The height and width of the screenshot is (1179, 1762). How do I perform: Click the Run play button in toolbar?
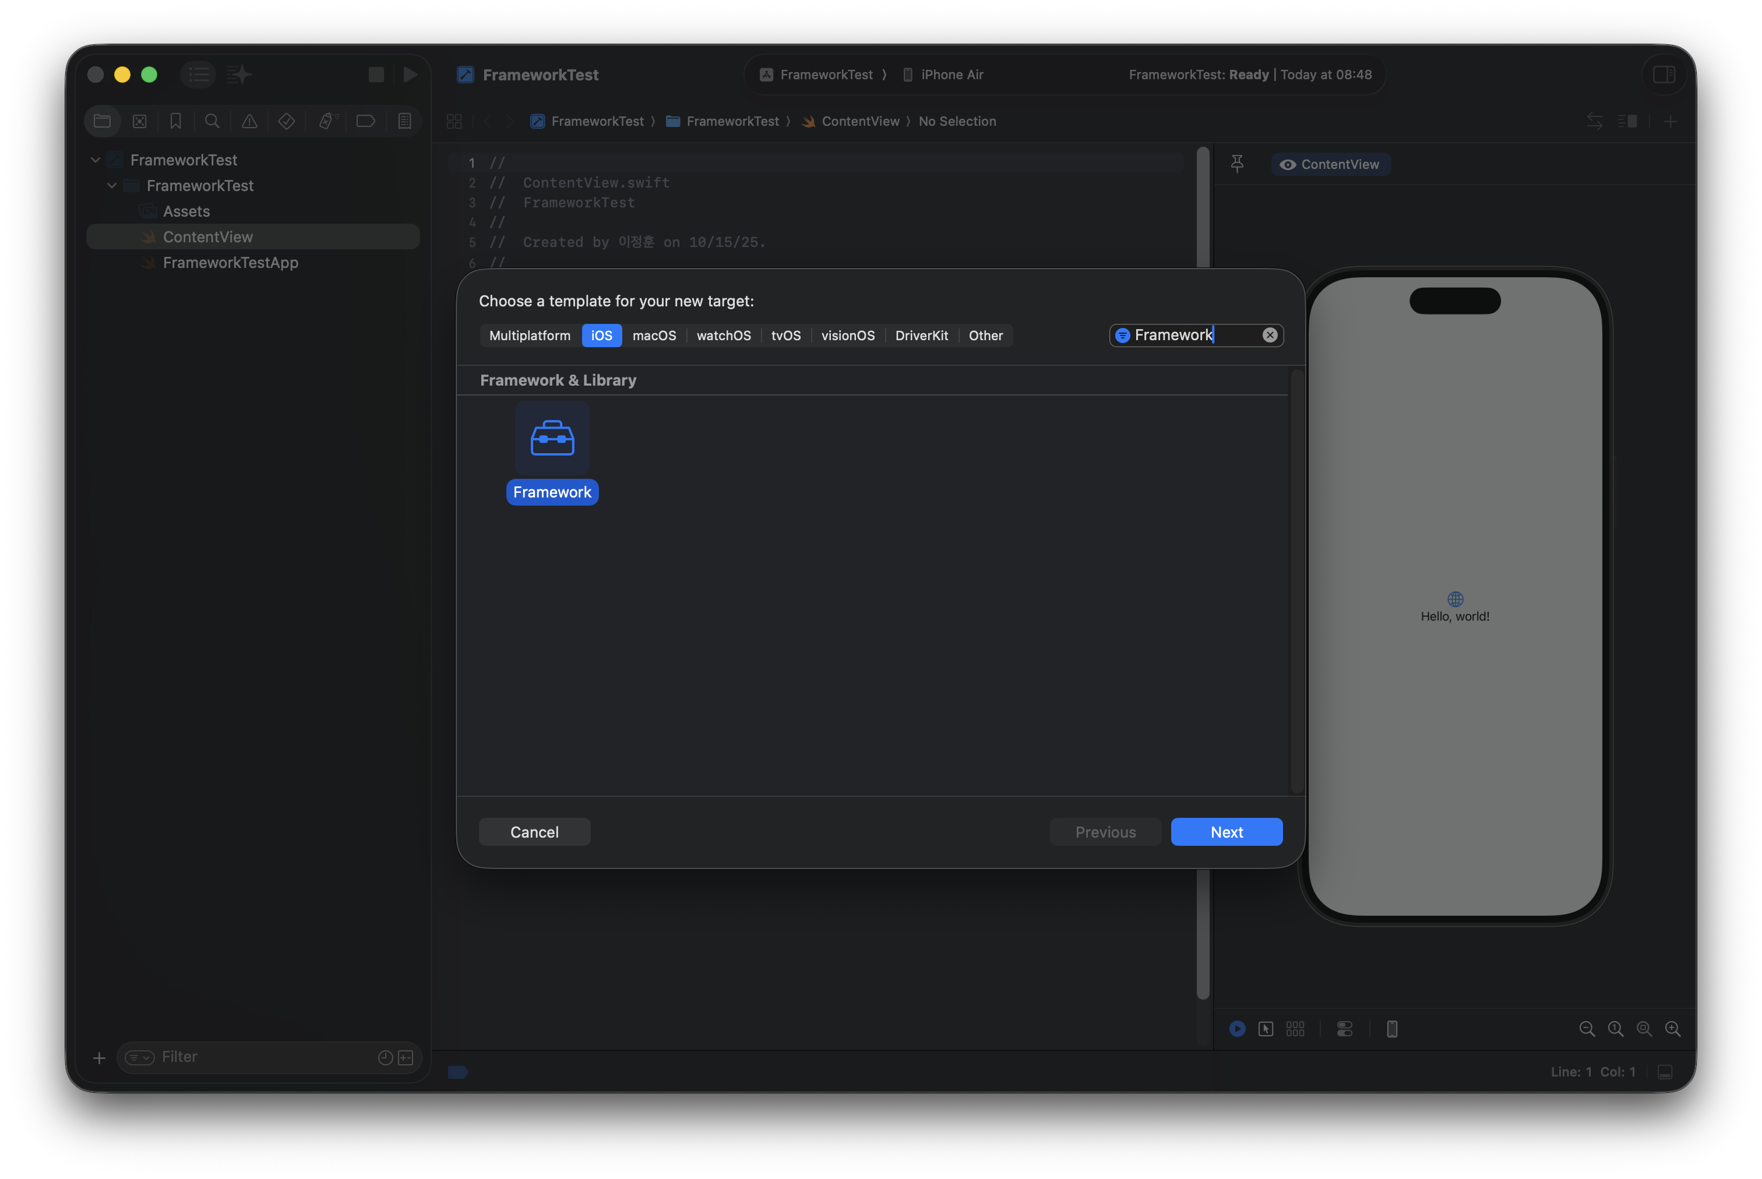(410, 75)
